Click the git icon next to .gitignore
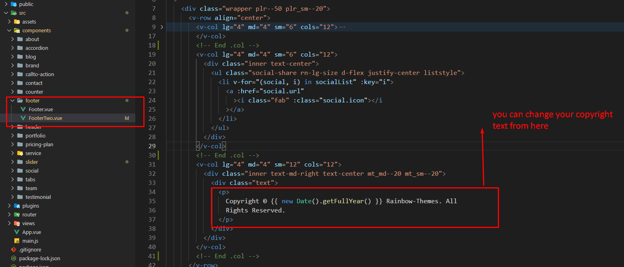This screenshot has height=267, width=624. [x=14, y=250]
